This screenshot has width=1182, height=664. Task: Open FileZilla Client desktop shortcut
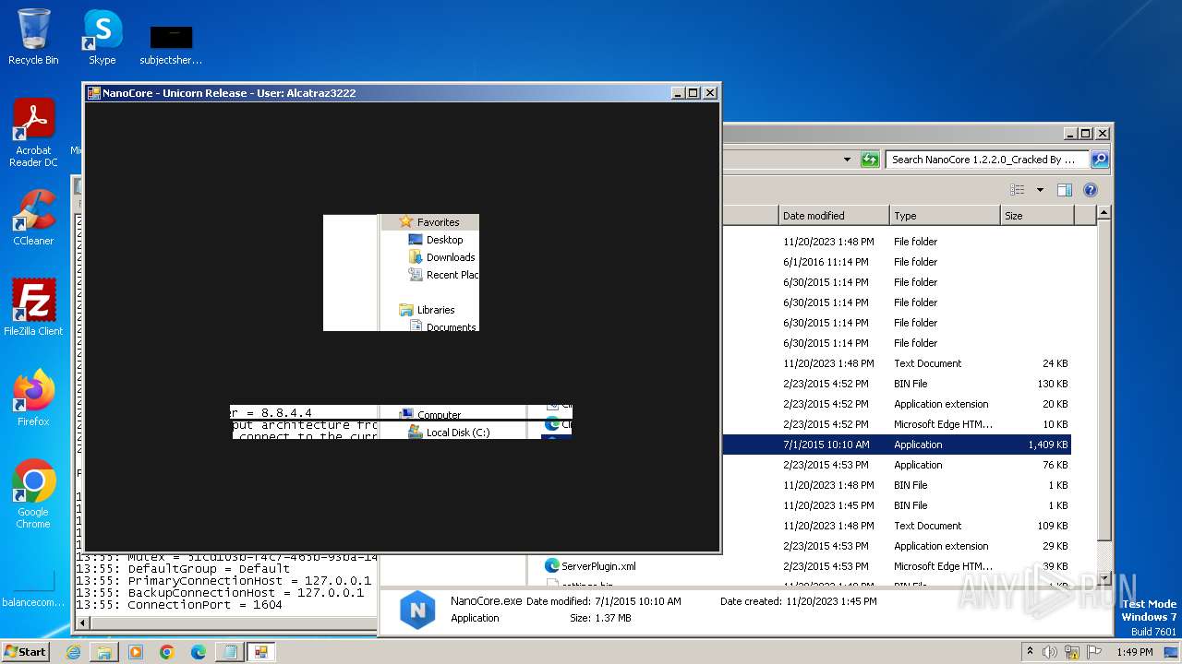point(33,308)
